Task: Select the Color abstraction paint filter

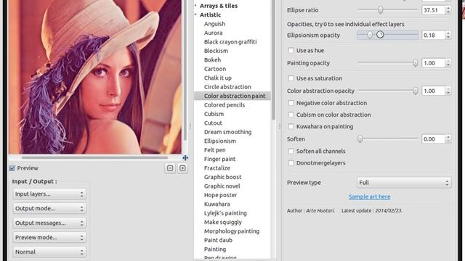Action: pyautogui.click(x=232, y=96)
